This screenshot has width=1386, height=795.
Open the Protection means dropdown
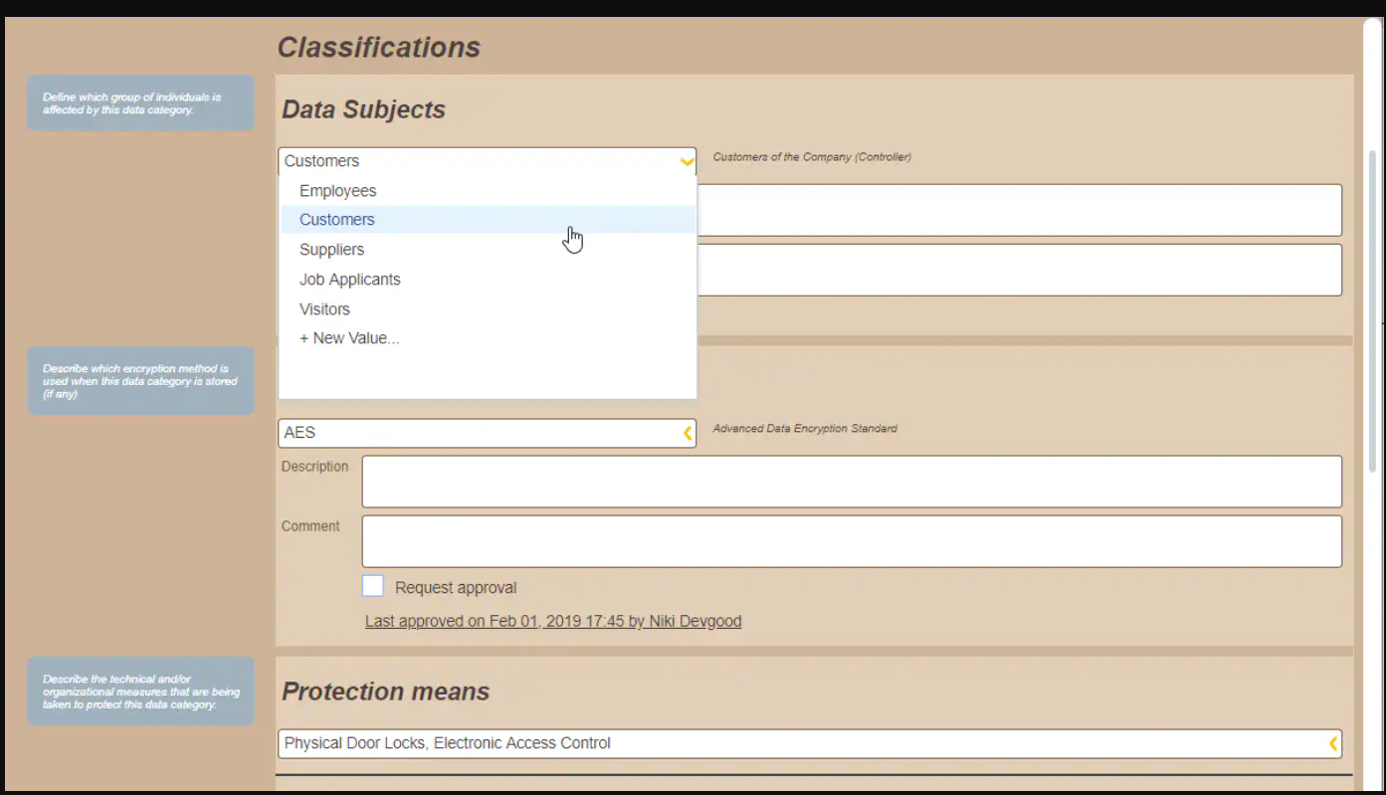[x=1333, y=742]
